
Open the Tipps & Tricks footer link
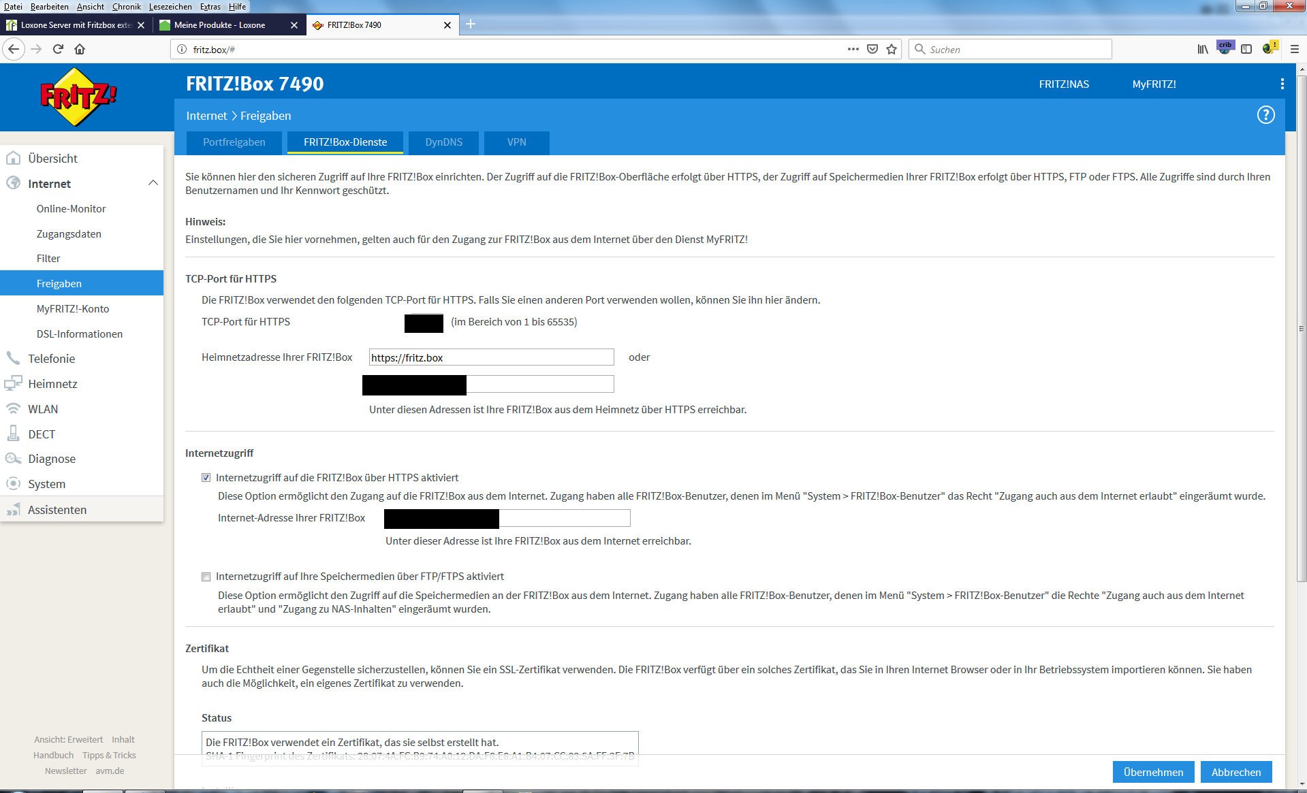(109, 755)
